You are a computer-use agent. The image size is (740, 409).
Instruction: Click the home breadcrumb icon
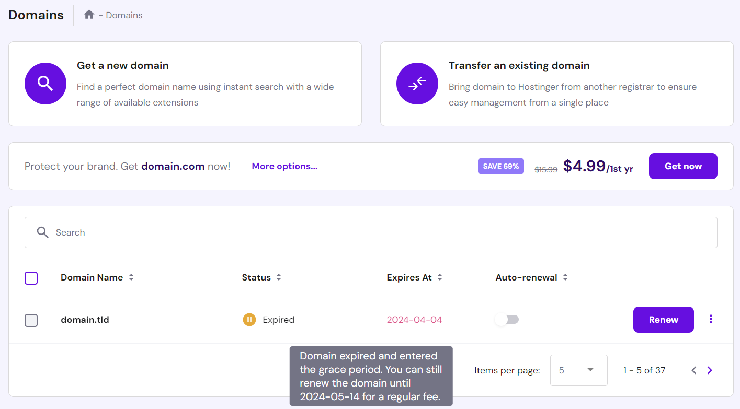point(89,15)
